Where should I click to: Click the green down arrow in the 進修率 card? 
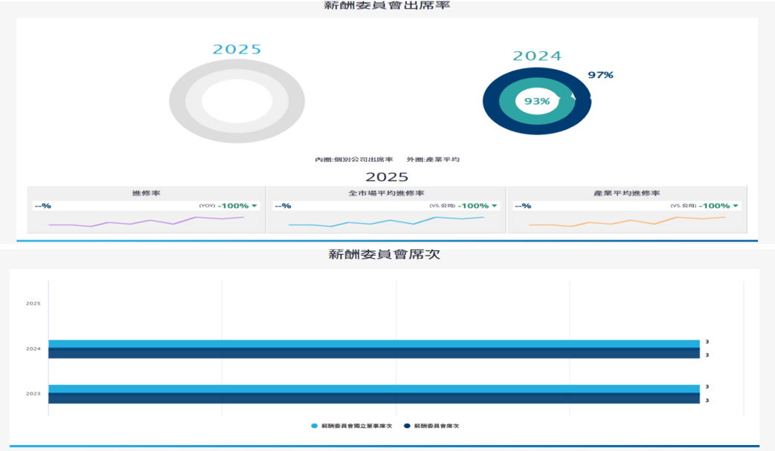(254, 206)
